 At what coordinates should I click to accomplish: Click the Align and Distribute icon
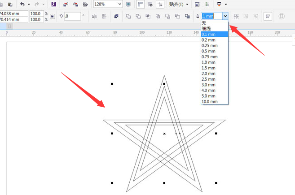[104, 16]
